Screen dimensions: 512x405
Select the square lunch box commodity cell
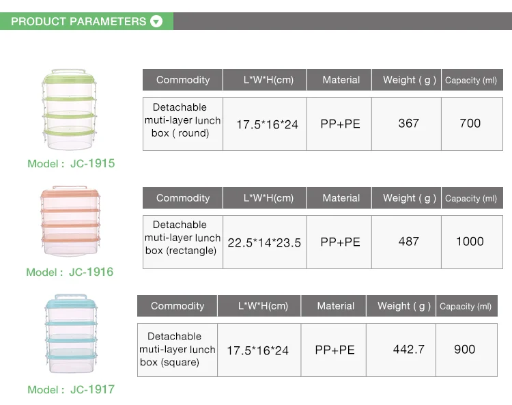coord(177,350)
